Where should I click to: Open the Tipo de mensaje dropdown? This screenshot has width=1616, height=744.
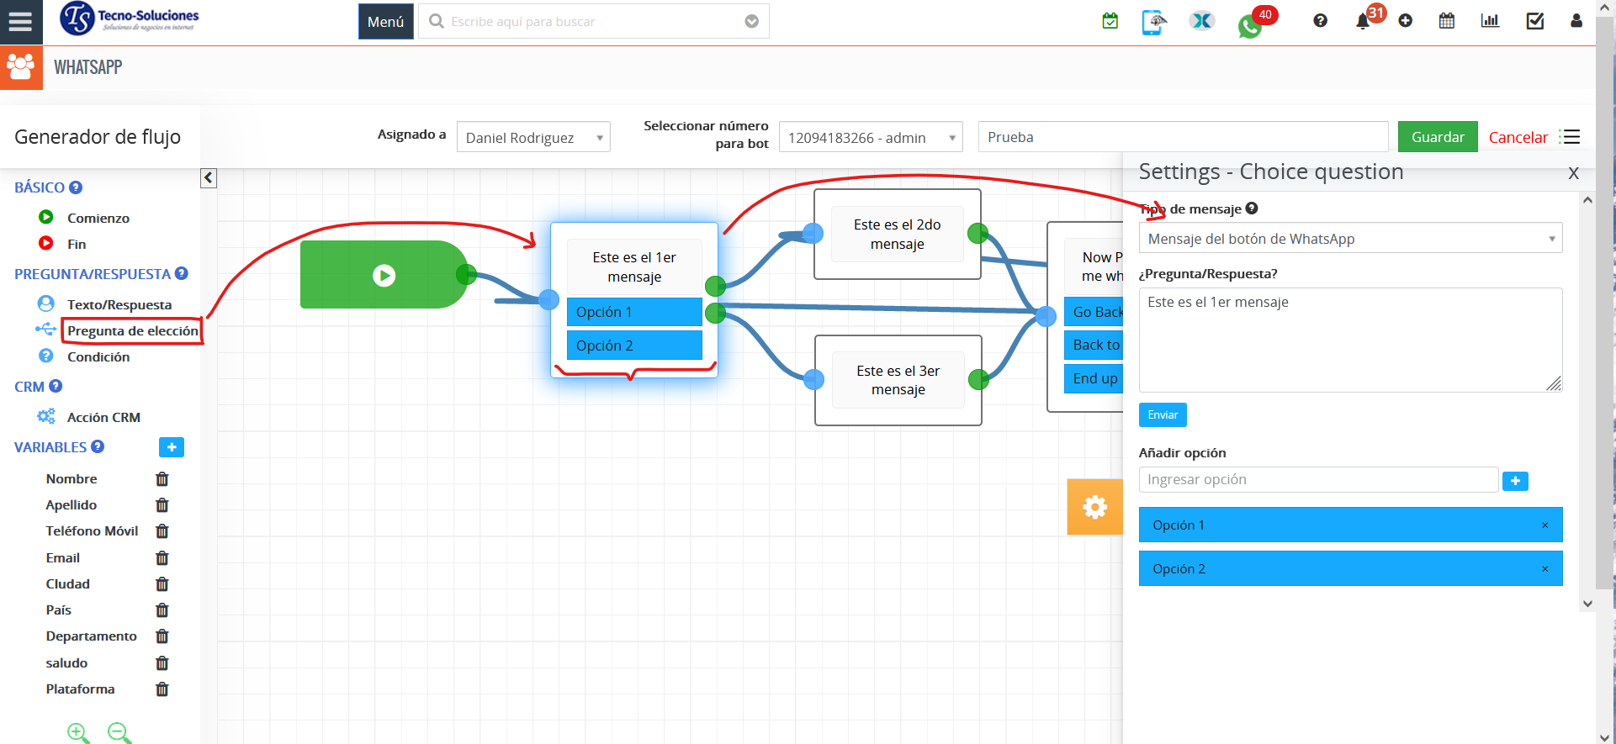(1349, 239)
